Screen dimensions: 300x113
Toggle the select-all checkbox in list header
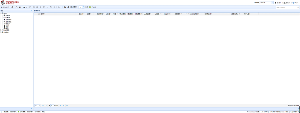[x=39, y=14]
